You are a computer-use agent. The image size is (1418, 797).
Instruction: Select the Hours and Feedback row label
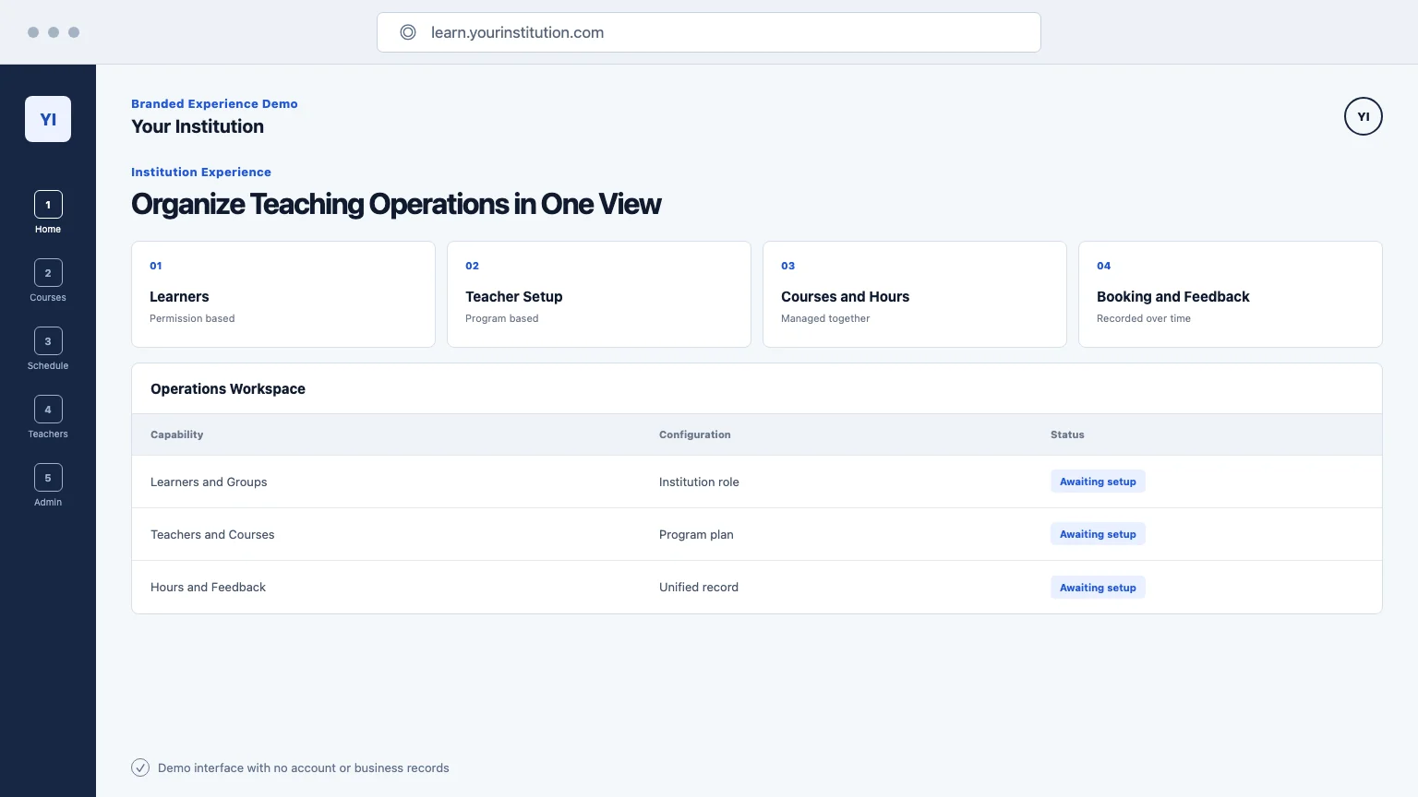tap(208, 587)
